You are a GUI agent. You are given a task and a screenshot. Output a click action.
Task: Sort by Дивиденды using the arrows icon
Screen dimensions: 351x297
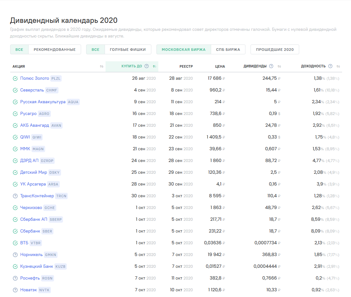click(x=279, y=66)
